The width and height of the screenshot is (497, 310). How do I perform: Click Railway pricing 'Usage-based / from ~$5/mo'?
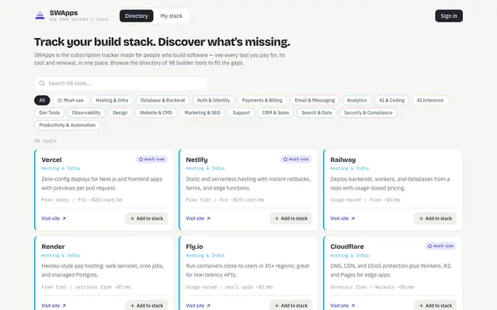click(365, 200)
